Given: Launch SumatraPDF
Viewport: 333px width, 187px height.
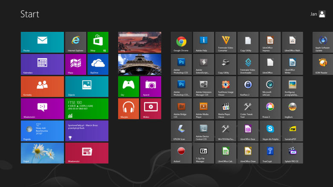Looking at the screenshot, I should [292, 131].
